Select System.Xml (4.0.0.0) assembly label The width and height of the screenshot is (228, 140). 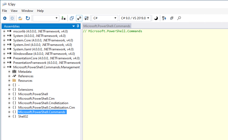click(x=42, y=45)
